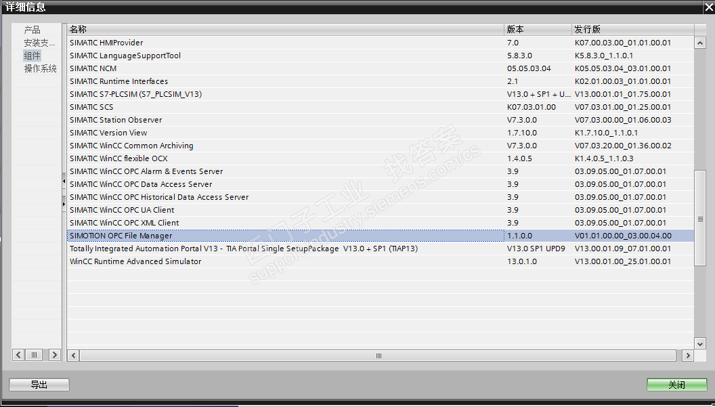The image size is (715, 407).
Task: Sort by the 名称 column header
Action: click(286, 29)
